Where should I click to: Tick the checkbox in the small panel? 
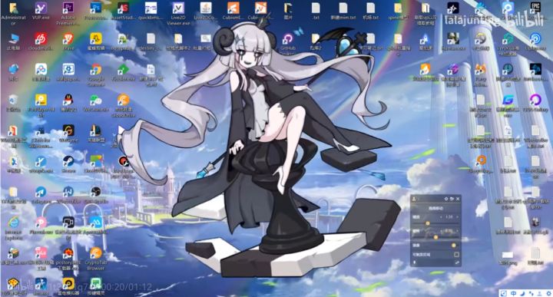tap(457, 254)
